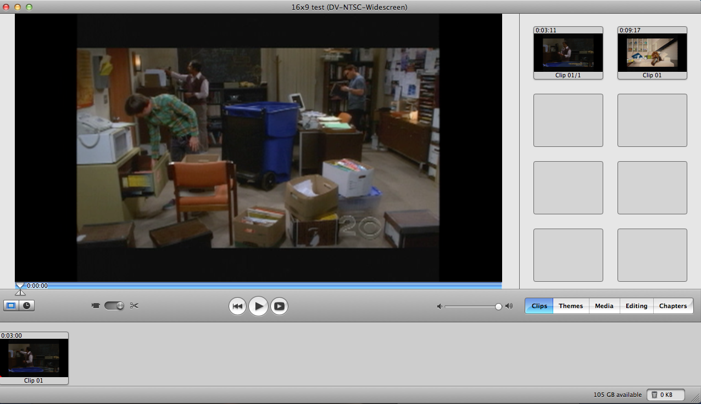Open the iMovie trash
701x404 pixels.
(x=666, y=395)
